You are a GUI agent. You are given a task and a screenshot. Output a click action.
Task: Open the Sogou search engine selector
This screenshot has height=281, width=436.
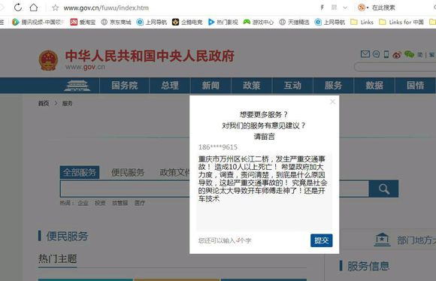click(x=363, y=8)
